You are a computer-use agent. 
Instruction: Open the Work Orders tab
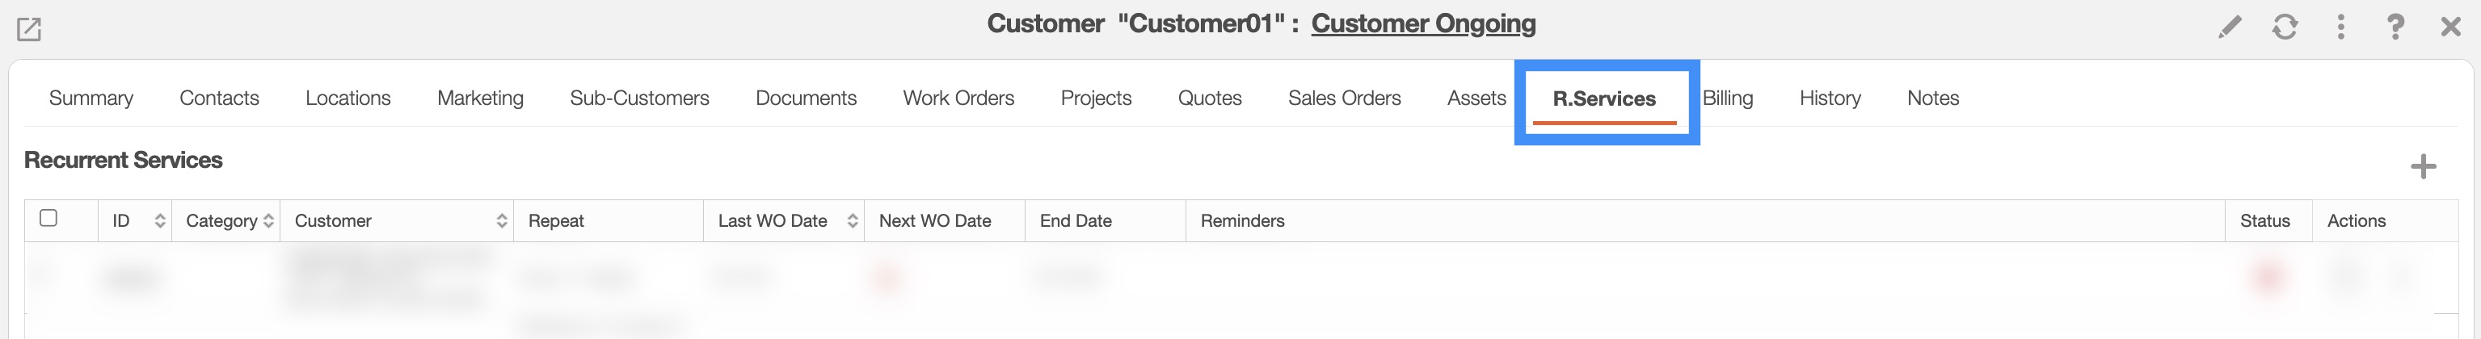click(x=958, y=98)
